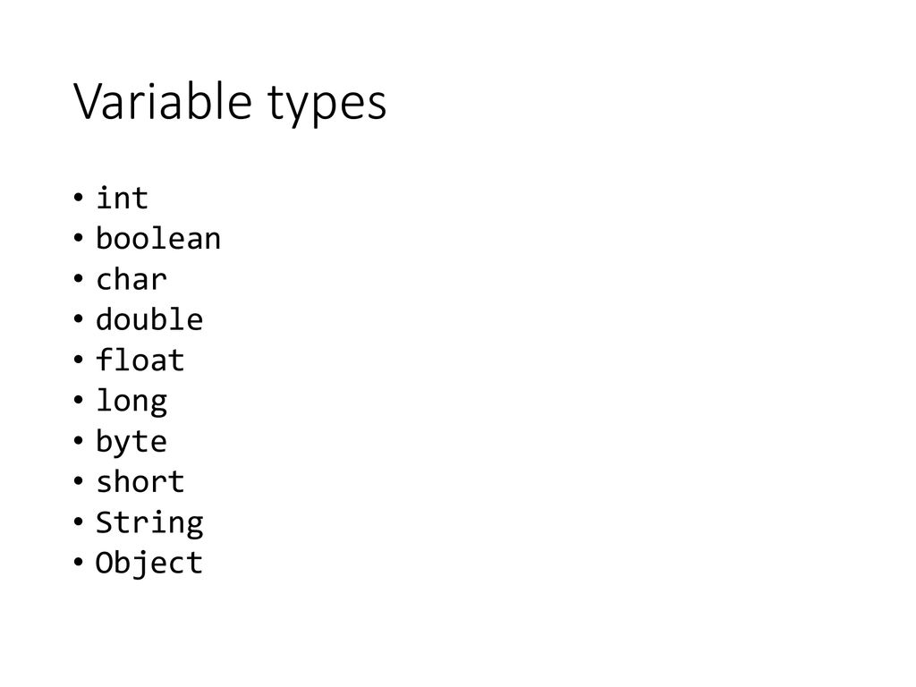This screenshot has height=687, width=916.
Task: Click the bullet point before "int"
Action: 79,198
